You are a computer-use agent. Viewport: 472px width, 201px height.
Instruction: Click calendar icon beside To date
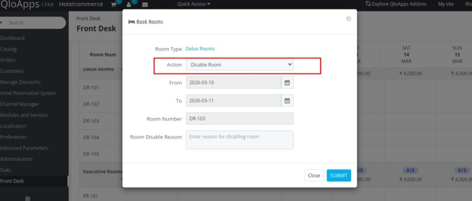(x=287, y=100)
